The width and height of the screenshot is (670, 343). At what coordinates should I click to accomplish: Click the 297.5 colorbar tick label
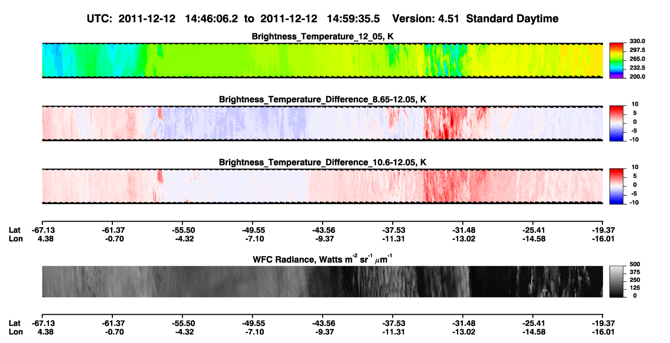pyautogui.click(x=638, y=50)
